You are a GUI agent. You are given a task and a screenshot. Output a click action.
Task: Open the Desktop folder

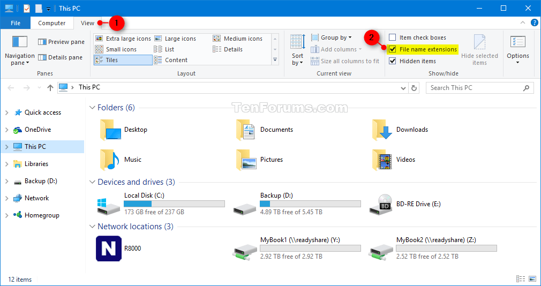click(x=124, y=130)
